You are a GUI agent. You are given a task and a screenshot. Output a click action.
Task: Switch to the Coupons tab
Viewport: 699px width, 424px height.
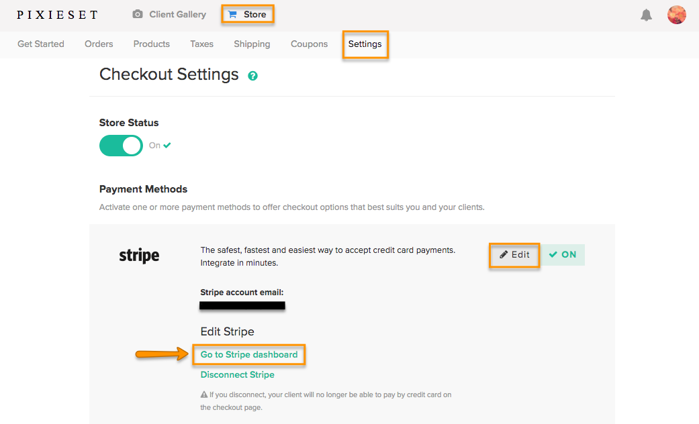(309, 44)
